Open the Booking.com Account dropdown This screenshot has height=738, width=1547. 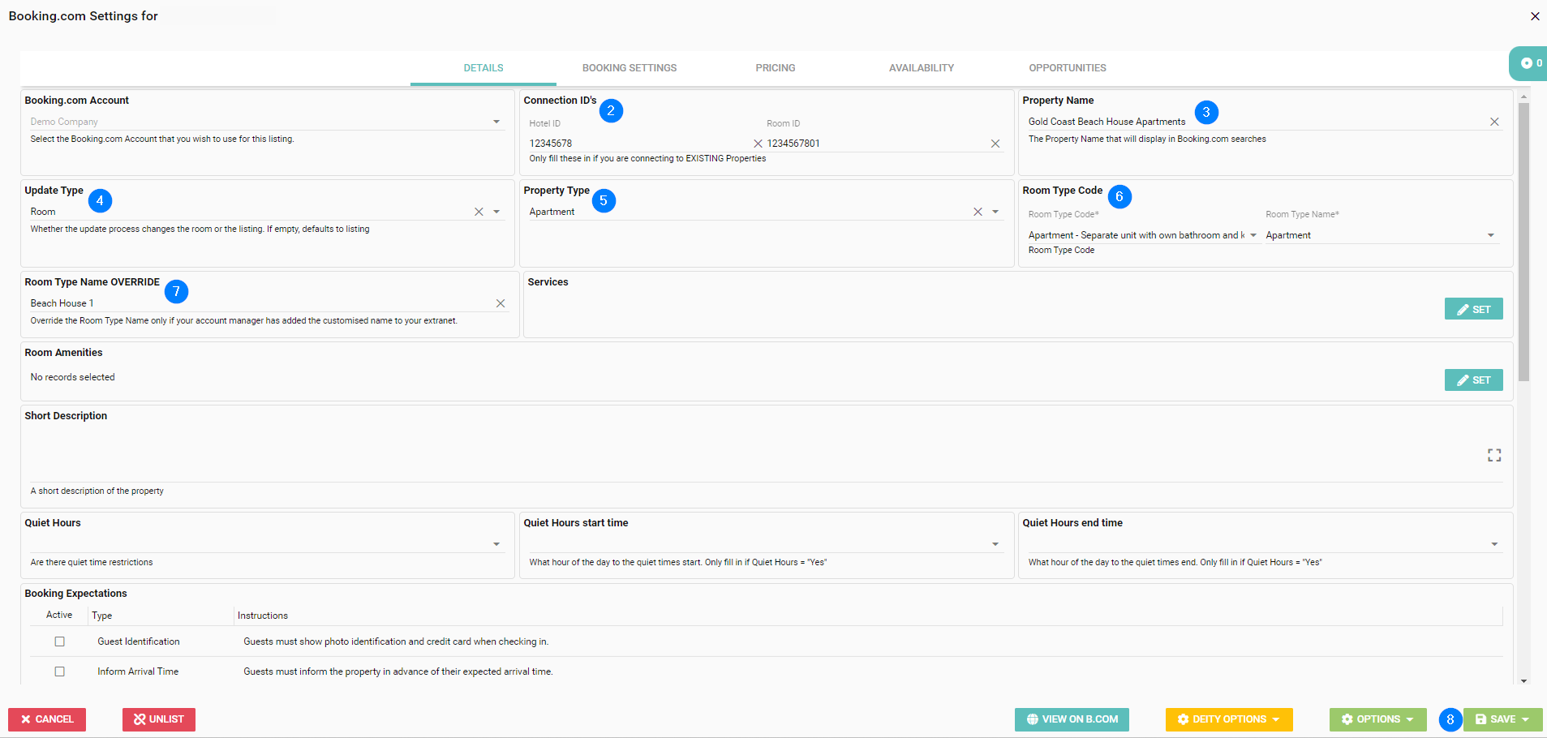[496, 122]
